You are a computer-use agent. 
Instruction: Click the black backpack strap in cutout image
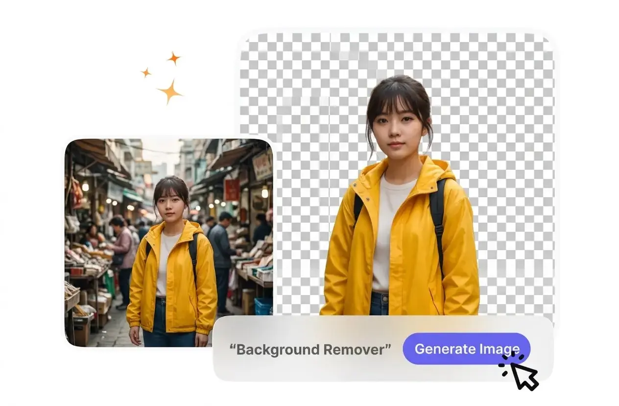tap(437, 215)
